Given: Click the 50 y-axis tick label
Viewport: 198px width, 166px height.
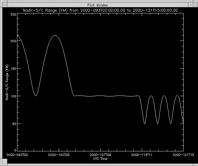Looking at the screenshot, I should (14, 124).
